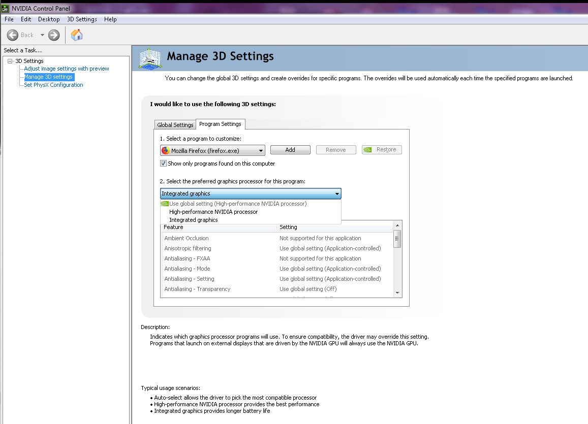The image size is (588, 424).
Task: Click the Firefox icon in program dropdown
Action: click(x=165, y=151)
